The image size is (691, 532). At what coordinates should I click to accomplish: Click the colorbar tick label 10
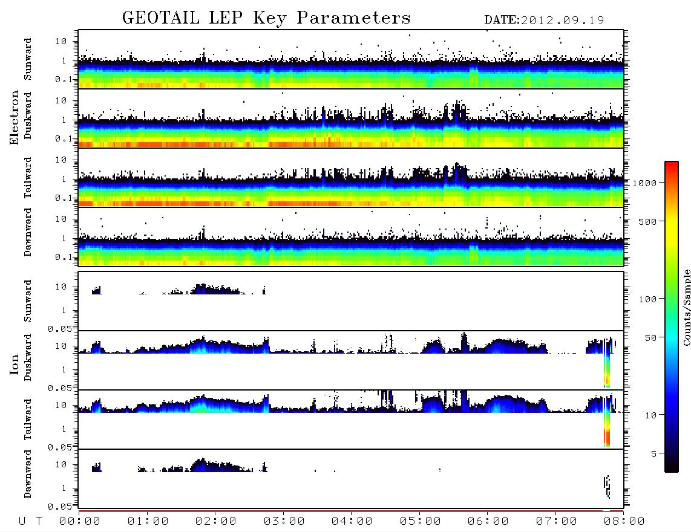click(x=650, y=415)
